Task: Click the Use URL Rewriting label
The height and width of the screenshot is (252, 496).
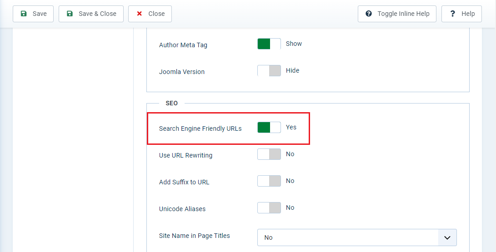Action: 185,155
